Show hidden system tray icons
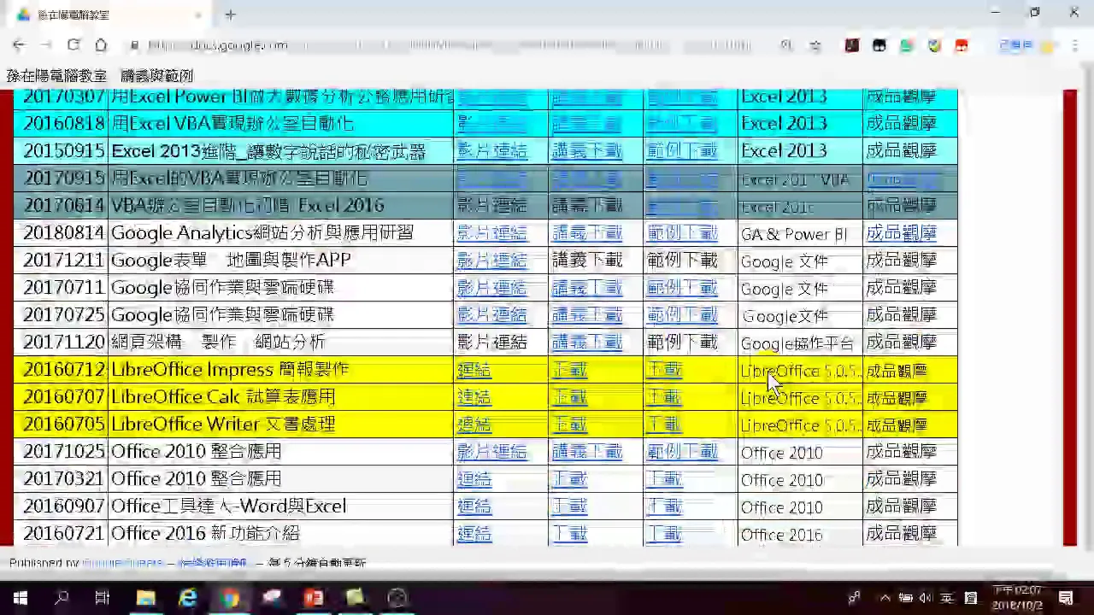This screenshot has height=615, width=1094. pyautogui.click(x=885, y=598)
